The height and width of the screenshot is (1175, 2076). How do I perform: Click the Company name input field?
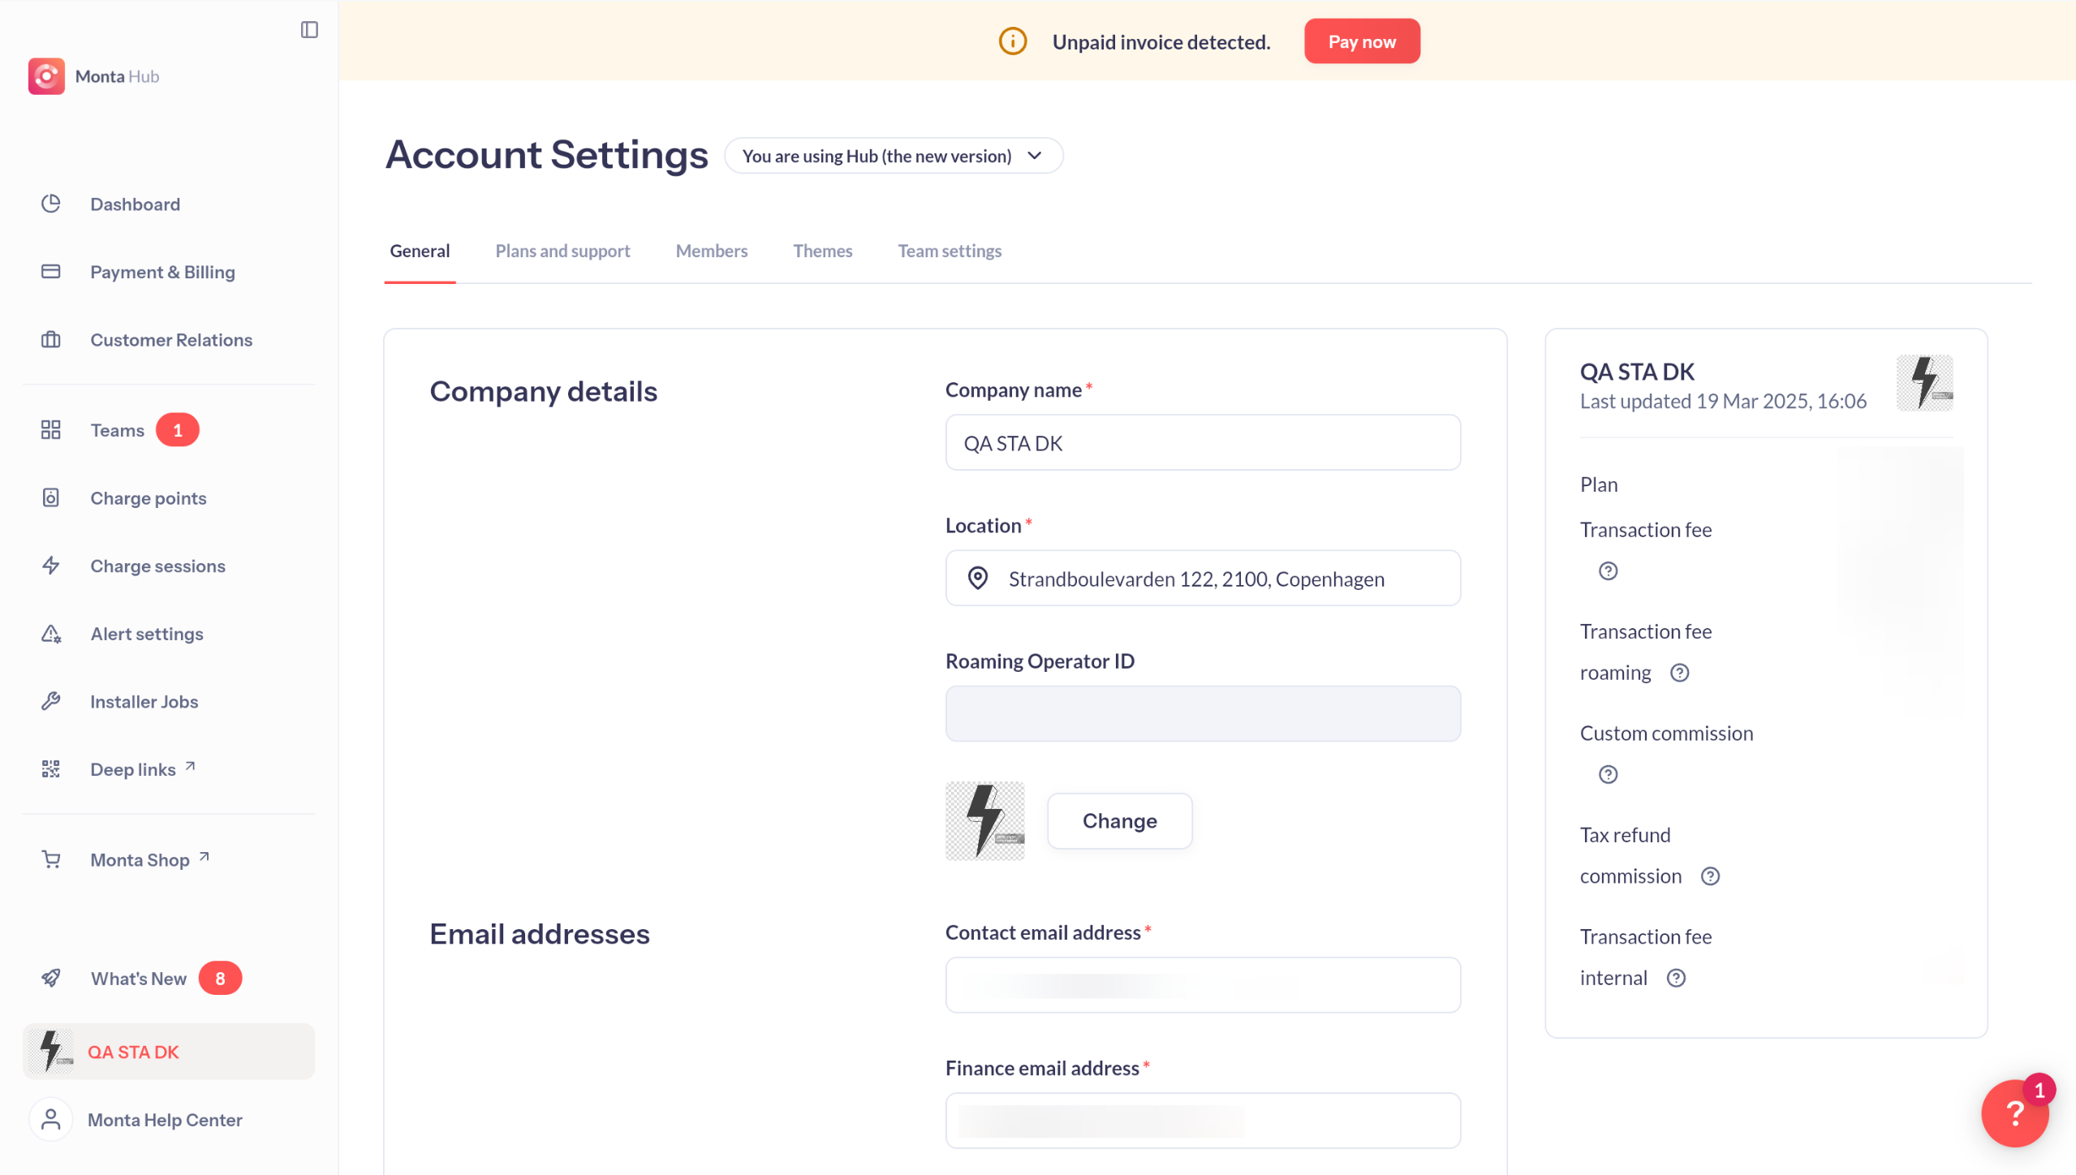click(1202, 443)
